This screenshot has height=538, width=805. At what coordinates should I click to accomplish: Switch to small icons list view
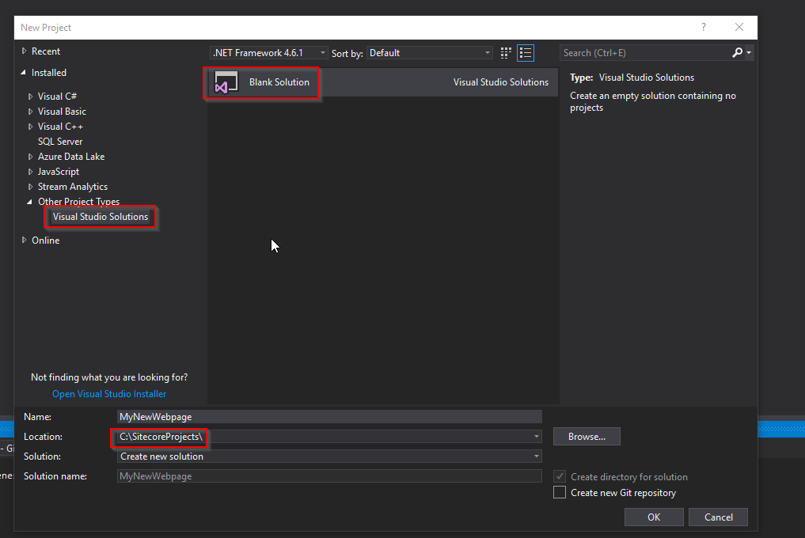(x=526, y=53)
